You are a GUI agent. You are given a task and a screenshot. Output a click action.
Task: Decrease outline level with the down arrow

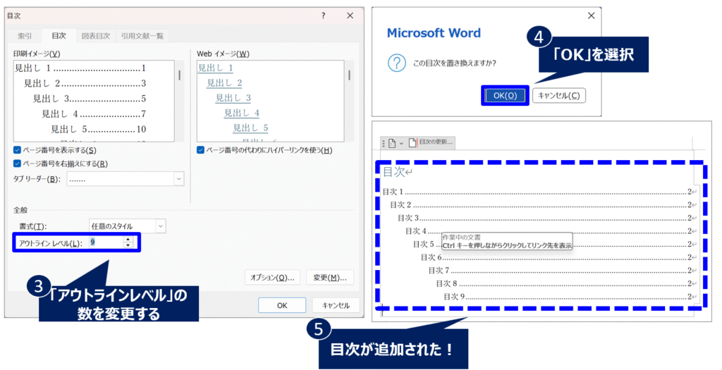point(128,245)
